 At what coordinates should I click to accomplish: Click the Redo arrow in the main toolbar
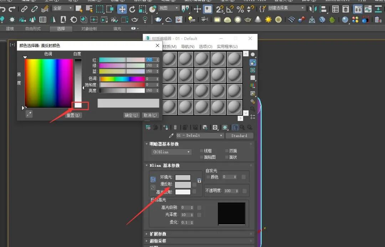point(12,9)
